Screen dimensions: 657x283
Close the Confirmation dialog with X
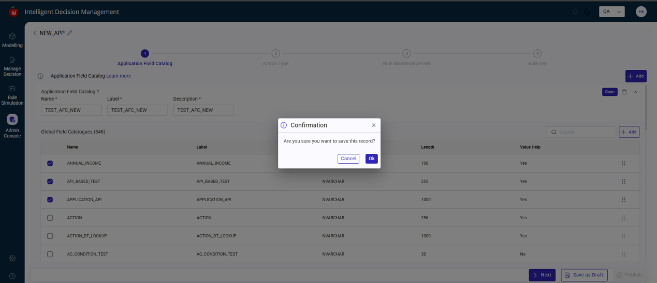point(374,125)
